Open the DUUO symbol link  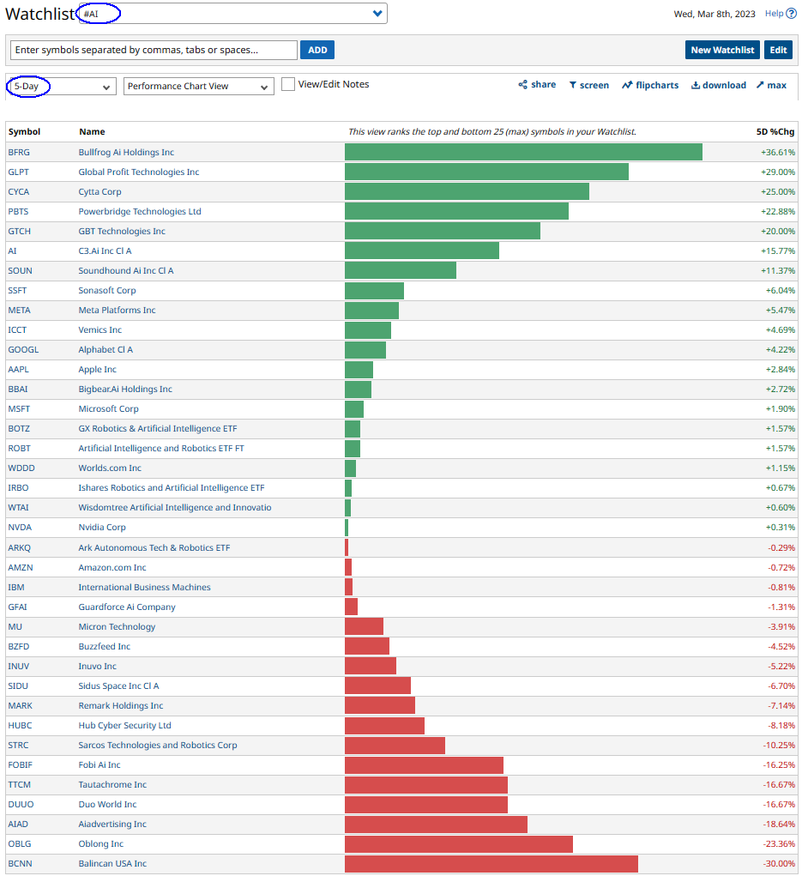(21, 805)
